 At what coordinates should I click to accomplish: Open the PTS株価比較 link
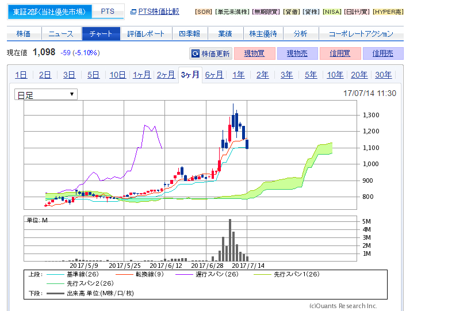(x=159, y=11)
